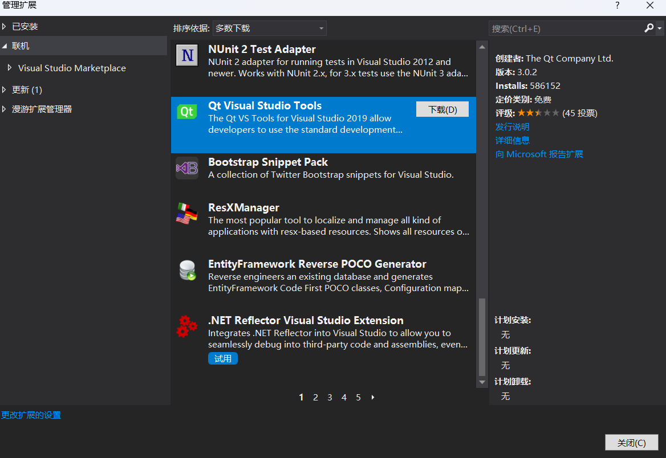Click the green Qt extension icon
666x458 pixels.
pyautogui.click(x=187, y=112)
